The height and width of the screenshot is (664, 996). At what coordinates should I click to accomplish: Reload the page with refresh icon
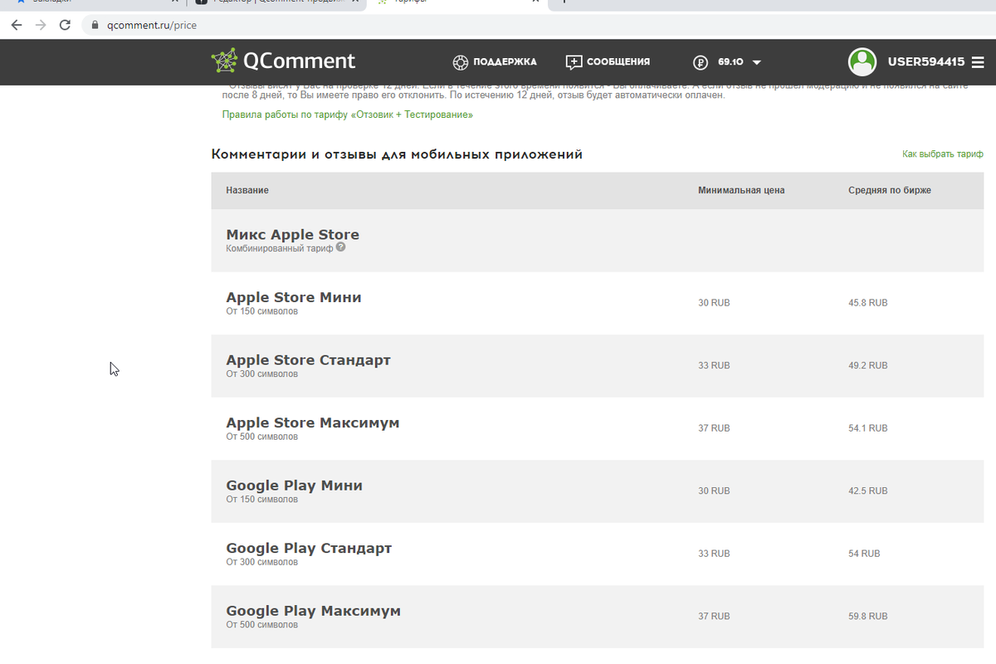coord(65,25)
